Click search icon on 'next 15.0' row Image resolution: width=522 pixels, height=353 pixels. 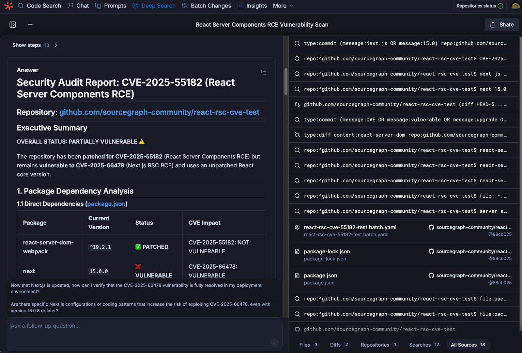click(x=297, y=89)
